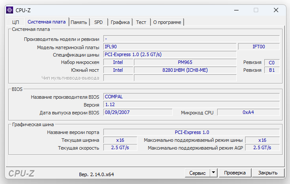Click the Проверка button
Screen dimensions: 290x184
click(235, 173)
